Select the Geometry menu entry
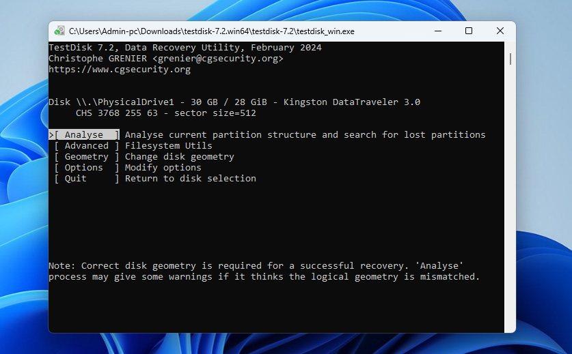Screen dimensions: 572x354 87,157
